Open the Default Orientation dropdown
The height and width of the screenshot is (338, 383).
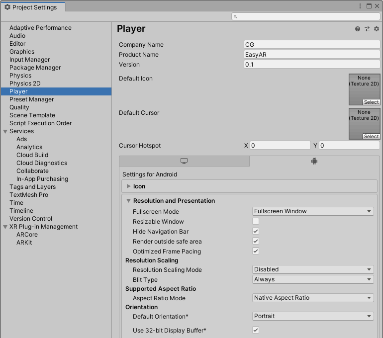[313, 316]
